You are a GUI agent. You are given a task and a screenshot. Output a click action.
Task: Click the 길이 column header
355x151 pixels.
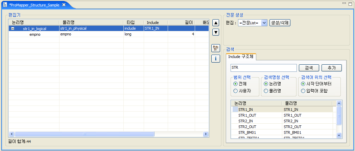[181, 22]
